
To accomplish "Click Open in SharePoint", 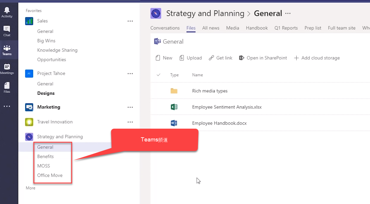I will click(263, 58).
